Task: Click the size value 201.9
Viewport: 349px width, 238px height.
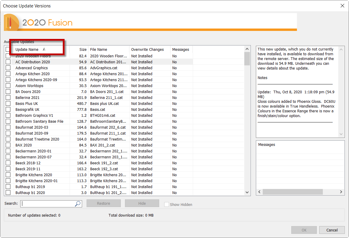Action: pos(82,97)
